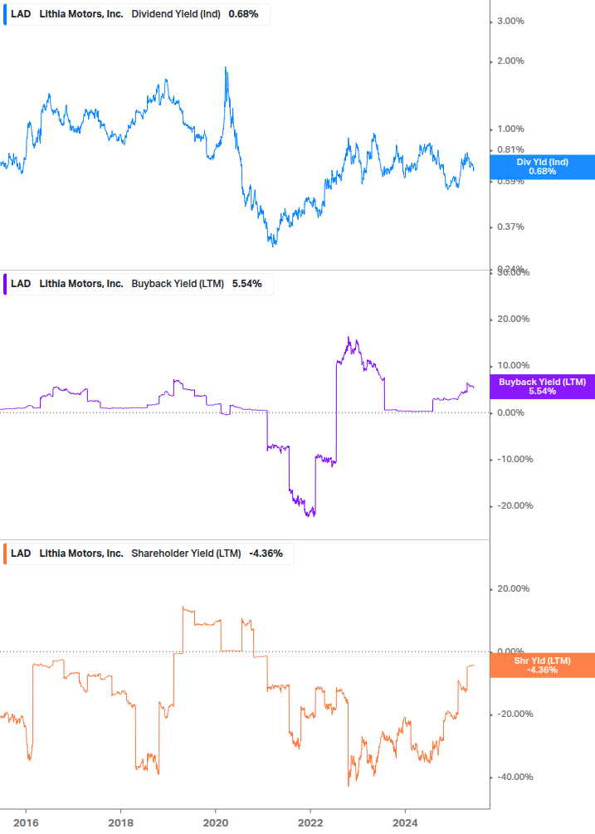Screen dimensions: 595x834
Task: Click the -20.00% tick on buyback yield axis
Action: [x=515, y=506]
